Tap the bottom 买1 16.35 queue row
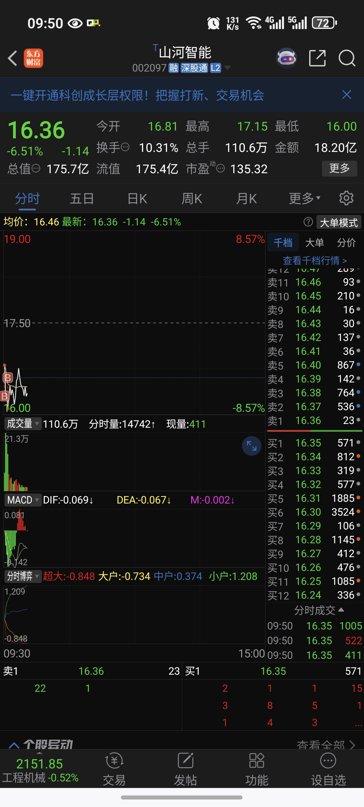Viewport: 364px width, 807px height. click(273, 671)
